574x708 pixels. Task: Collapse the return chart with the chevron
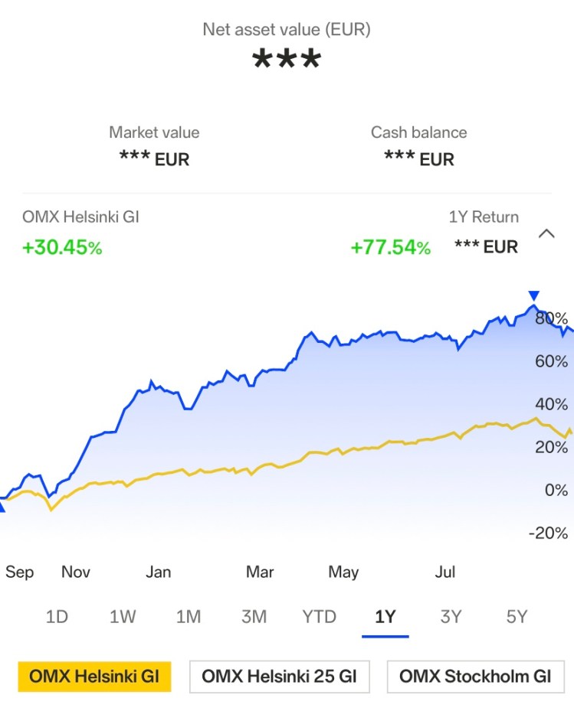tap(546, 233)
